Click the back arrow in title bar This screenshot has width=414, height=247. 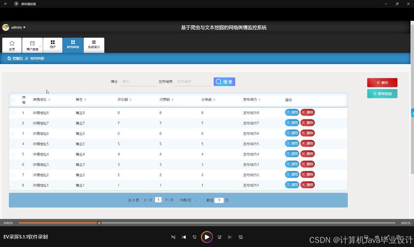click(5, 3)
